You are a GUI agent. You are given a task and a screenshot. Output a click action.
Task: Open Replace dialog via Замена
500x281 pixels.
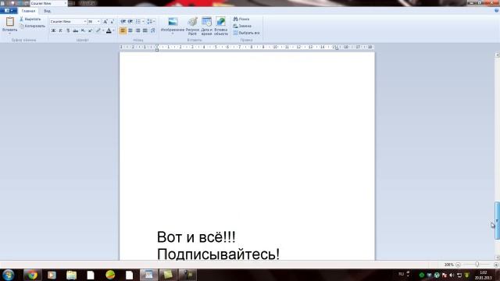pyautogui.click(x=242, y=26)
